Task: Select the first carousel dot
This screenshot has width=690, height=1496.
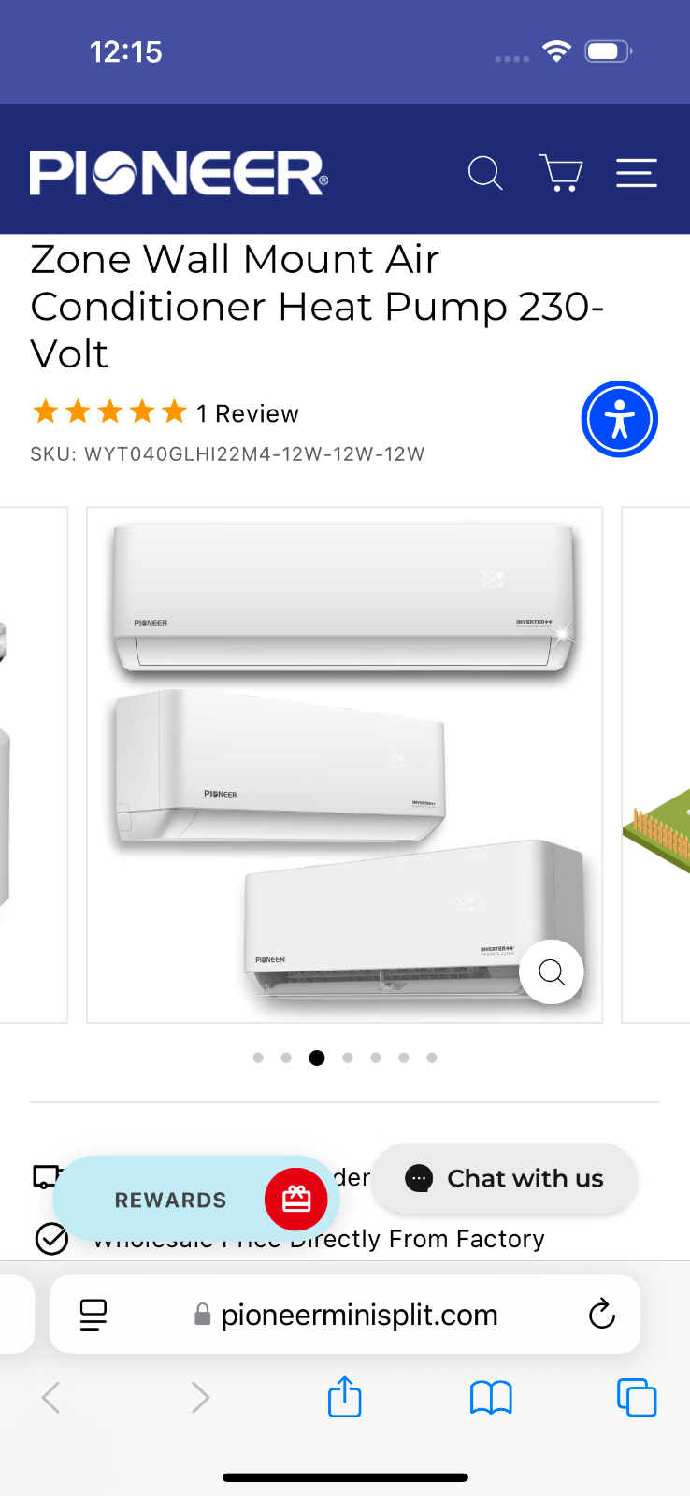Action: tap(258, 1057)
